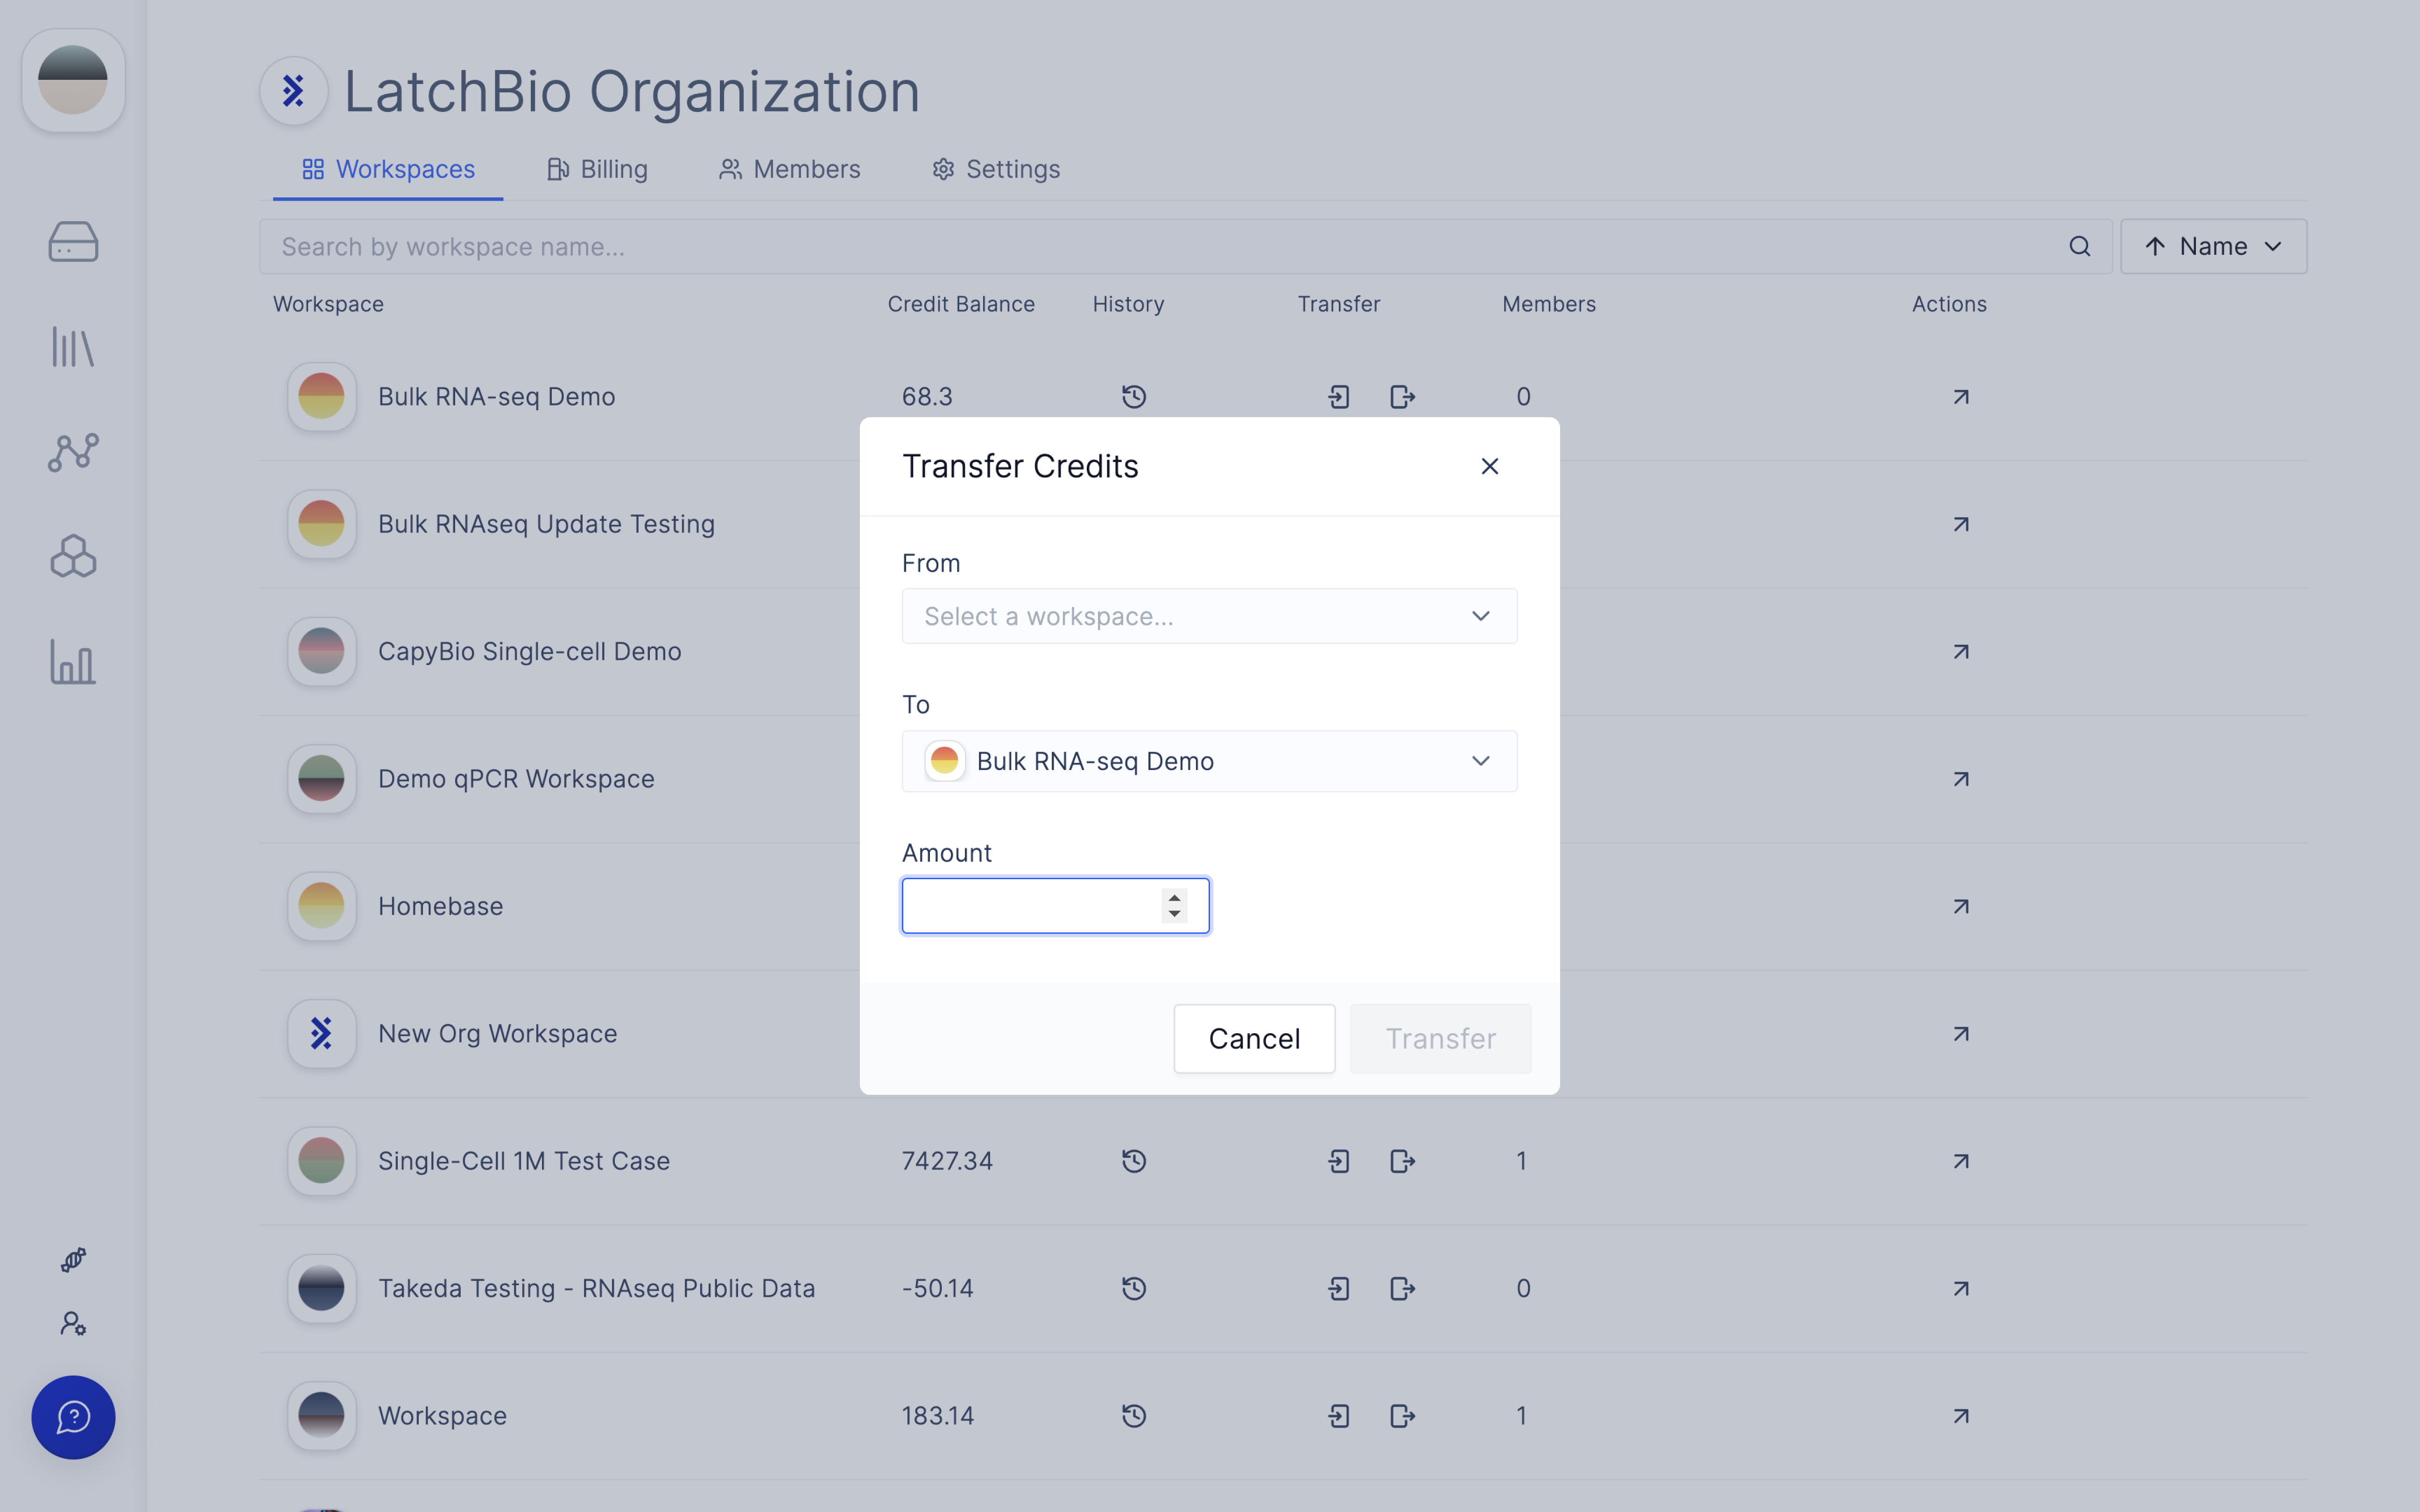Image resolution: width=2420 pixels, height=1512 pixels.
Task: Expand the From workspace dropdown
Action: point(1209,616)
